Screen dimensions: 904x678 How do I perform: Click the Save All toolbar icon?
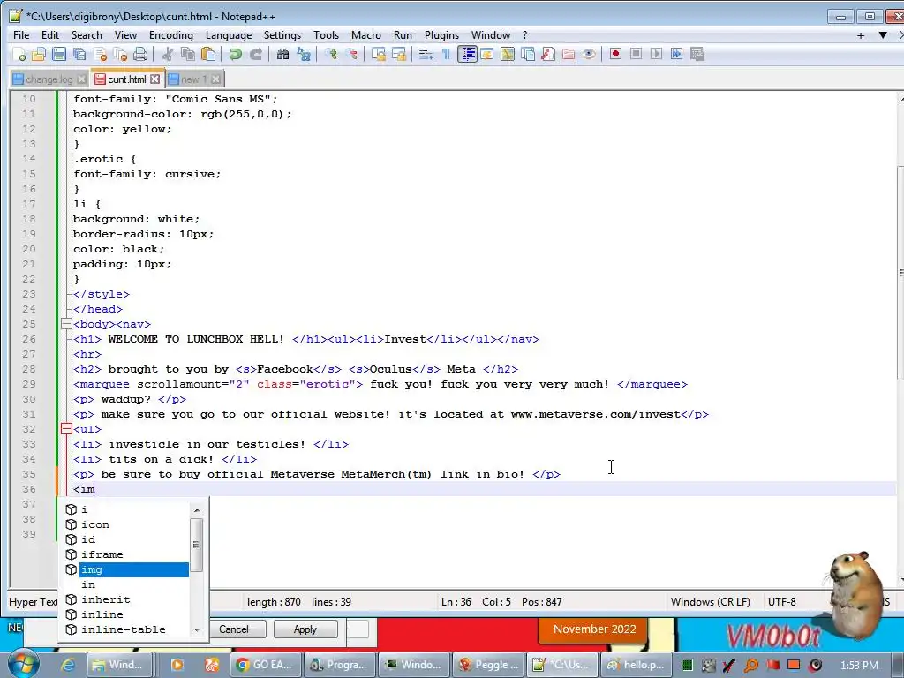point(79,54)
